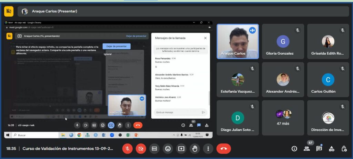
Task: Show participants list with 57 badge, outer toolbar
Action: coord(306,149)
